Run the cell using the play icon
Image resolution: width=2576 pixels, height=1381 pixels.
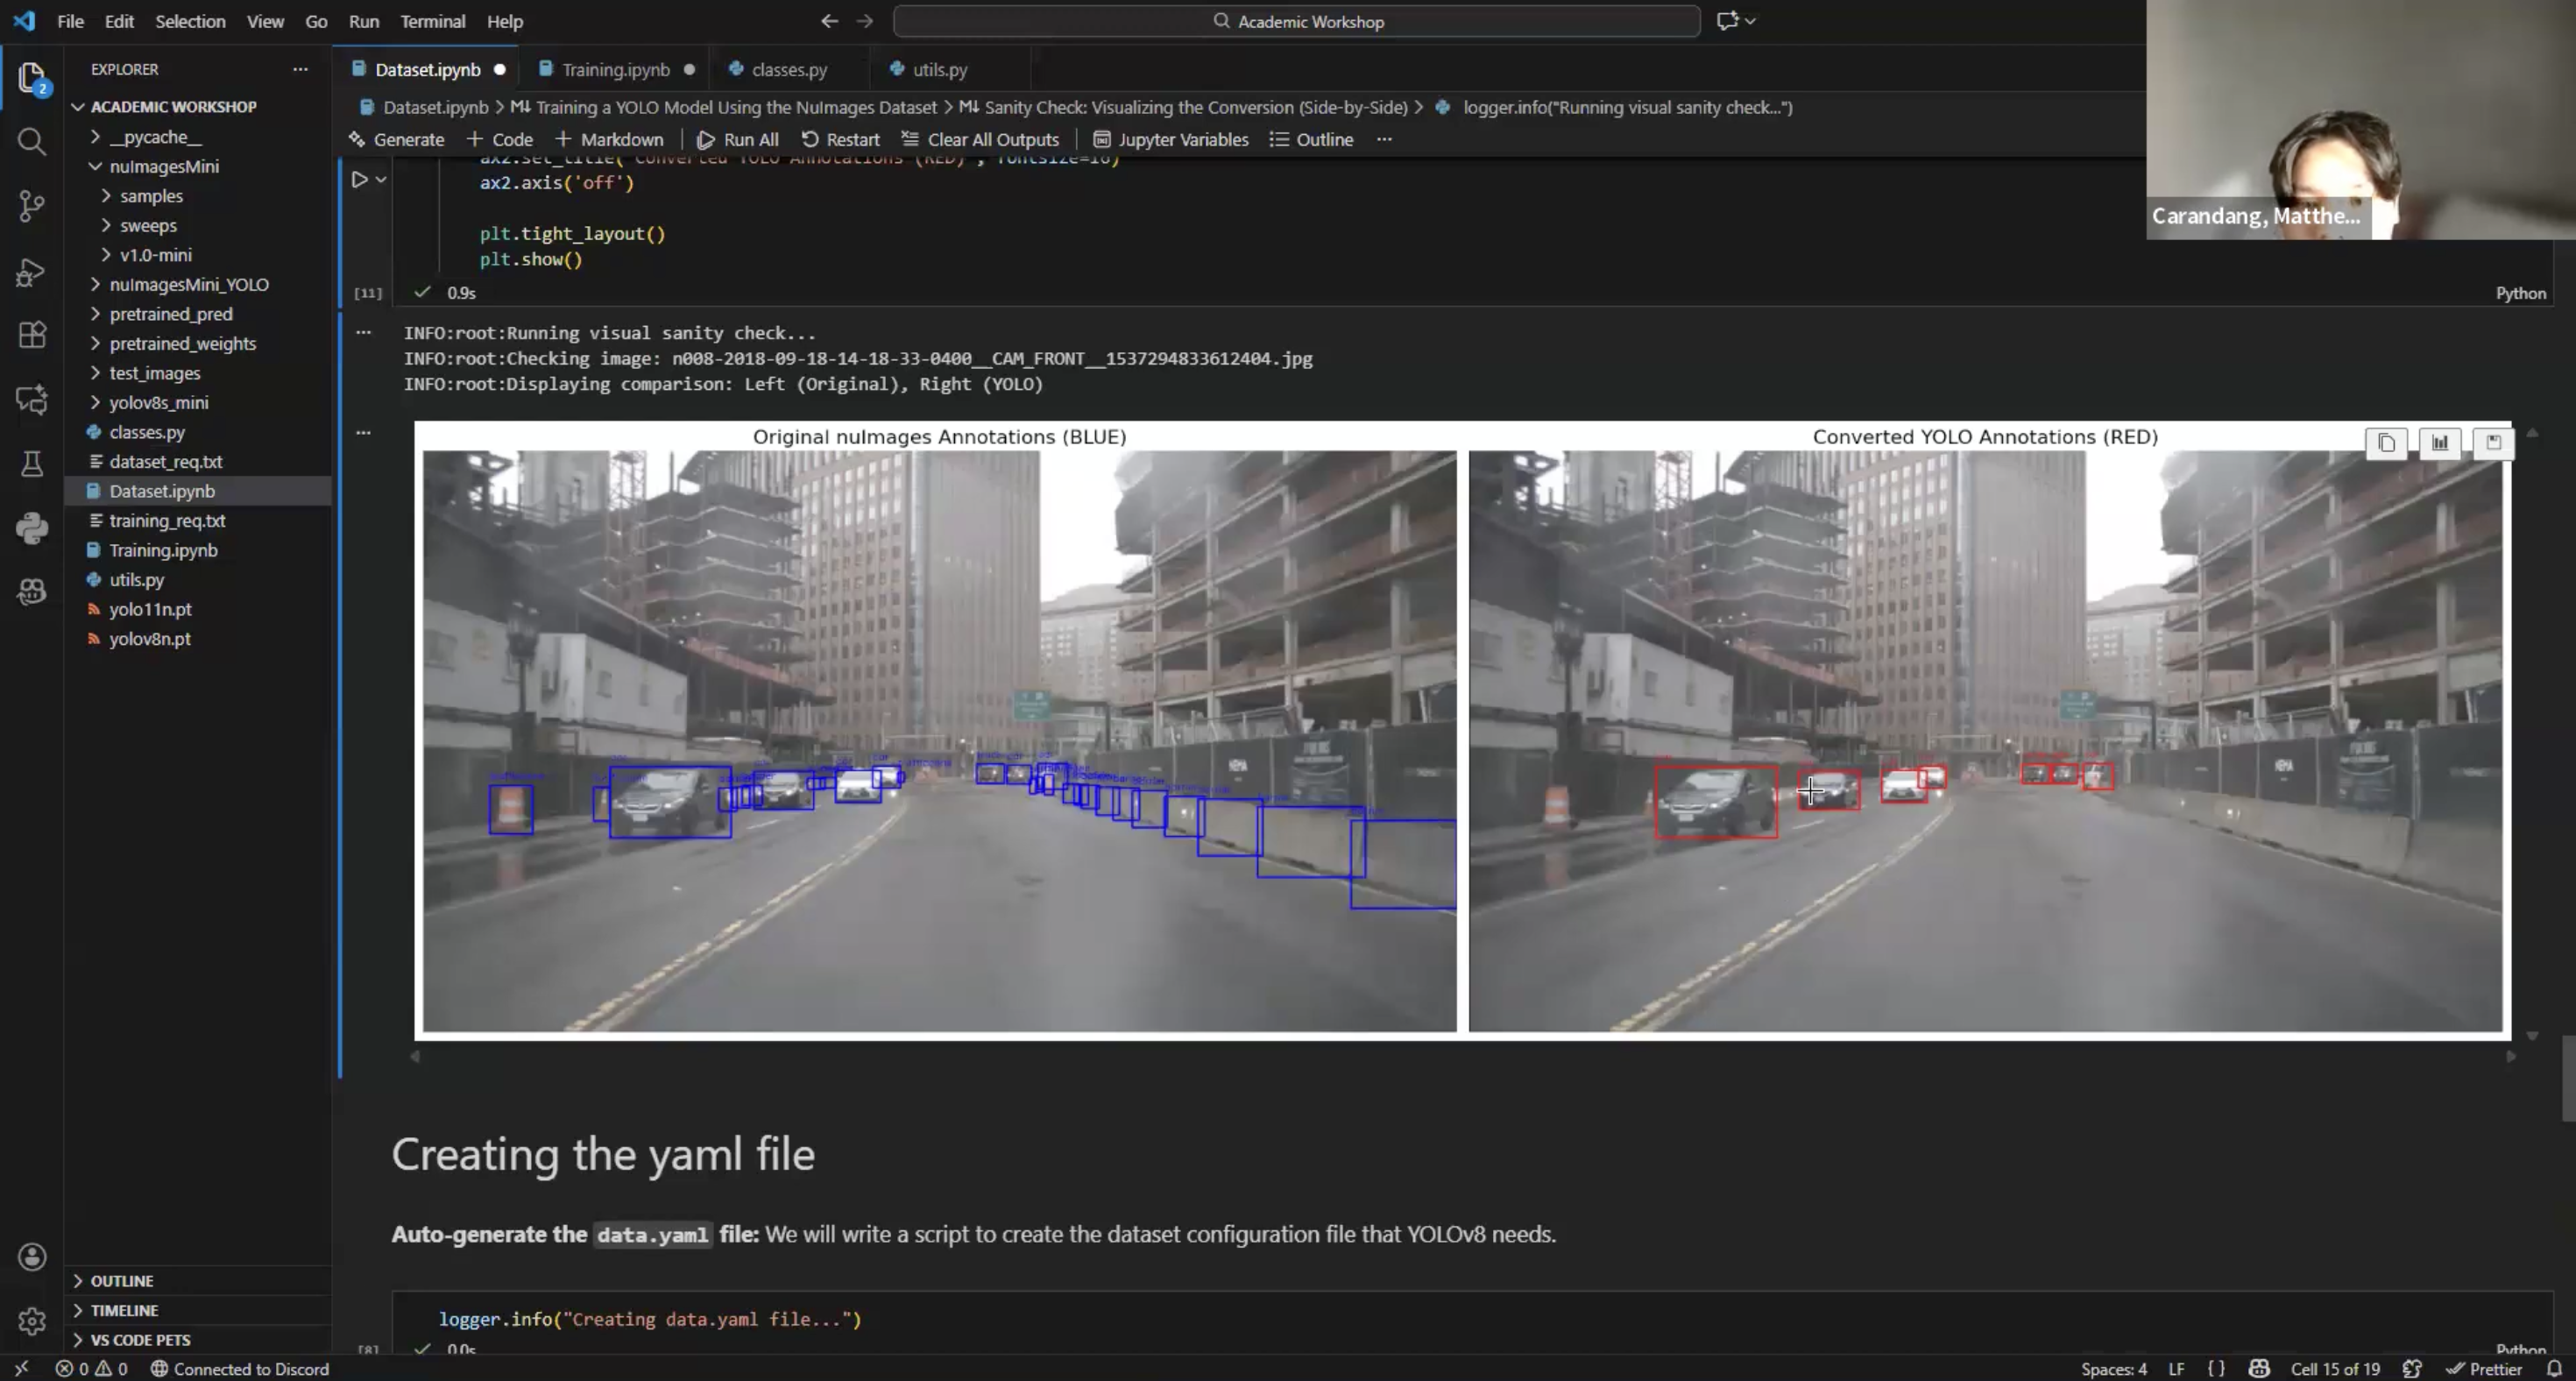click(359, 180)
